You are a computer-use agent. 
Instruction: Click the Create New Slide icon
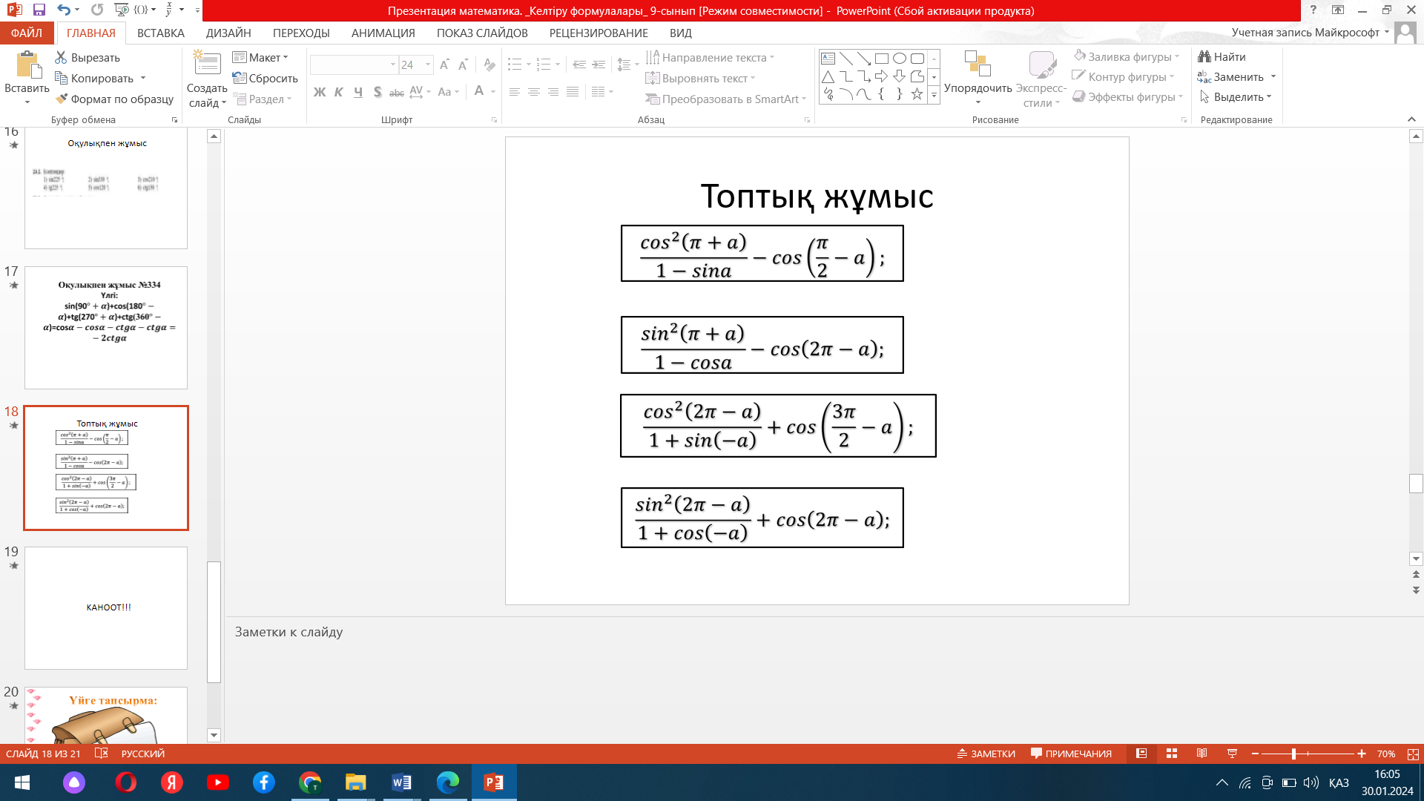tap(207, 65)
